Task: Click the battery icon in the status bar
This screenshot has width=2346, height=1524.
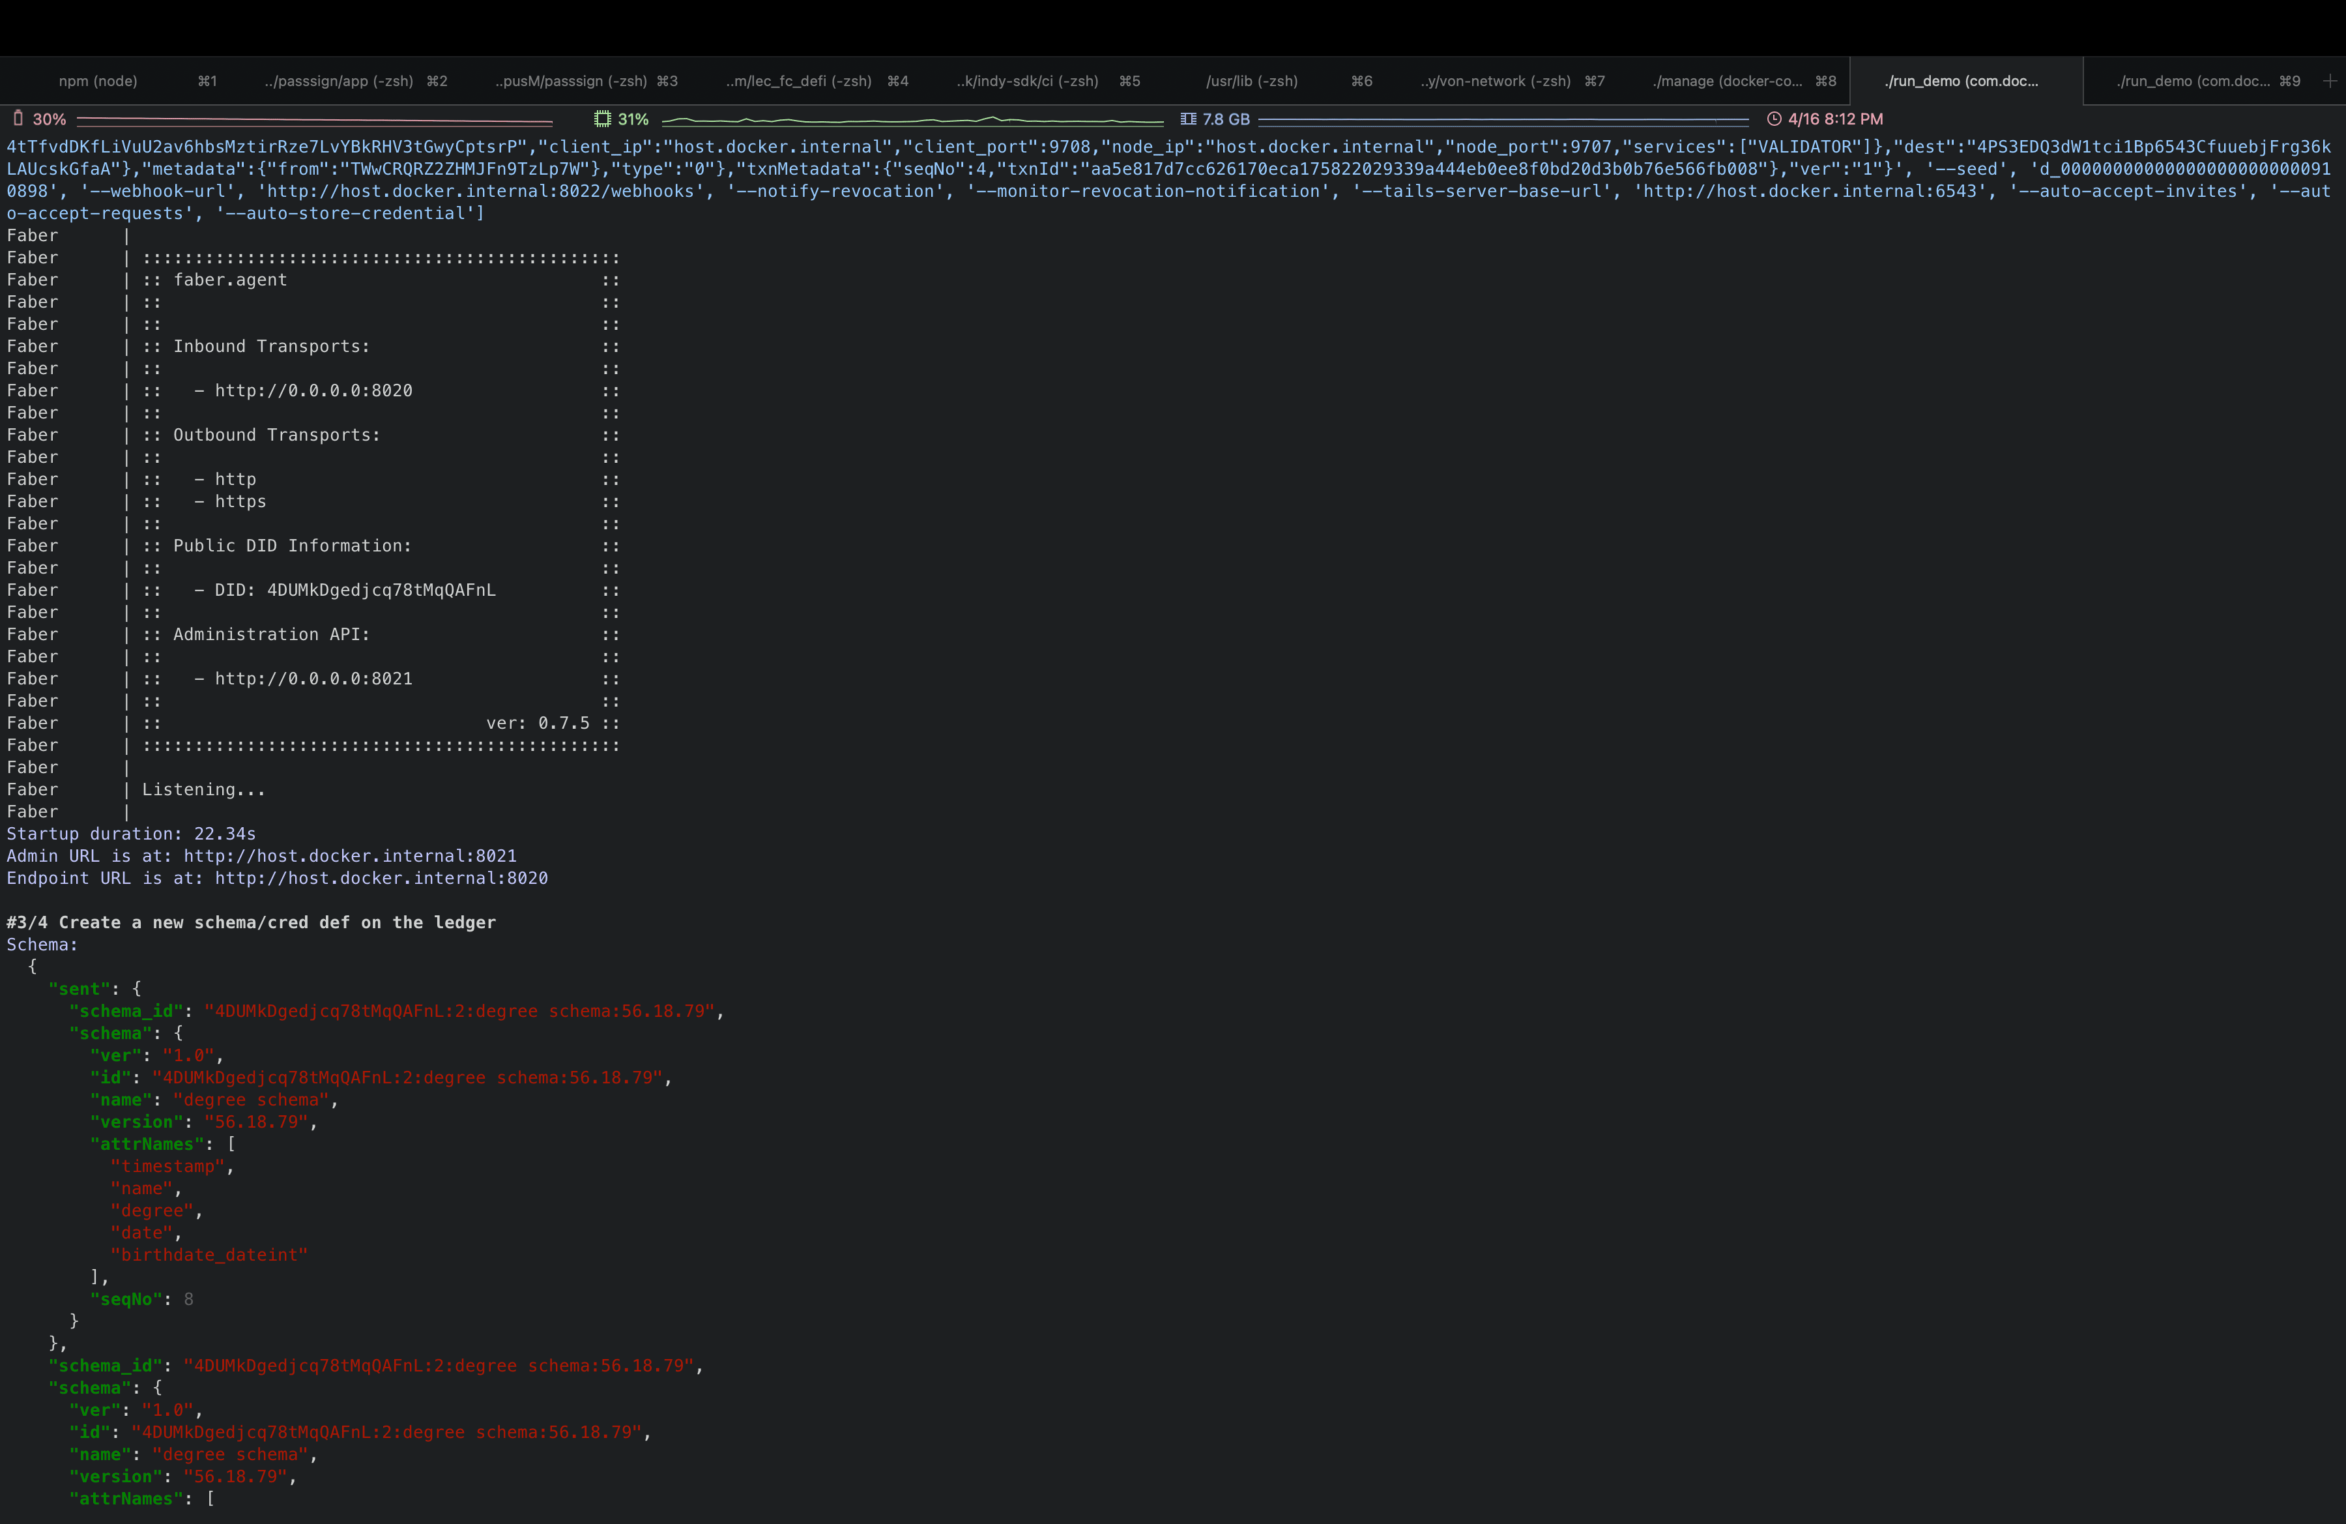Action: point(18,118)
